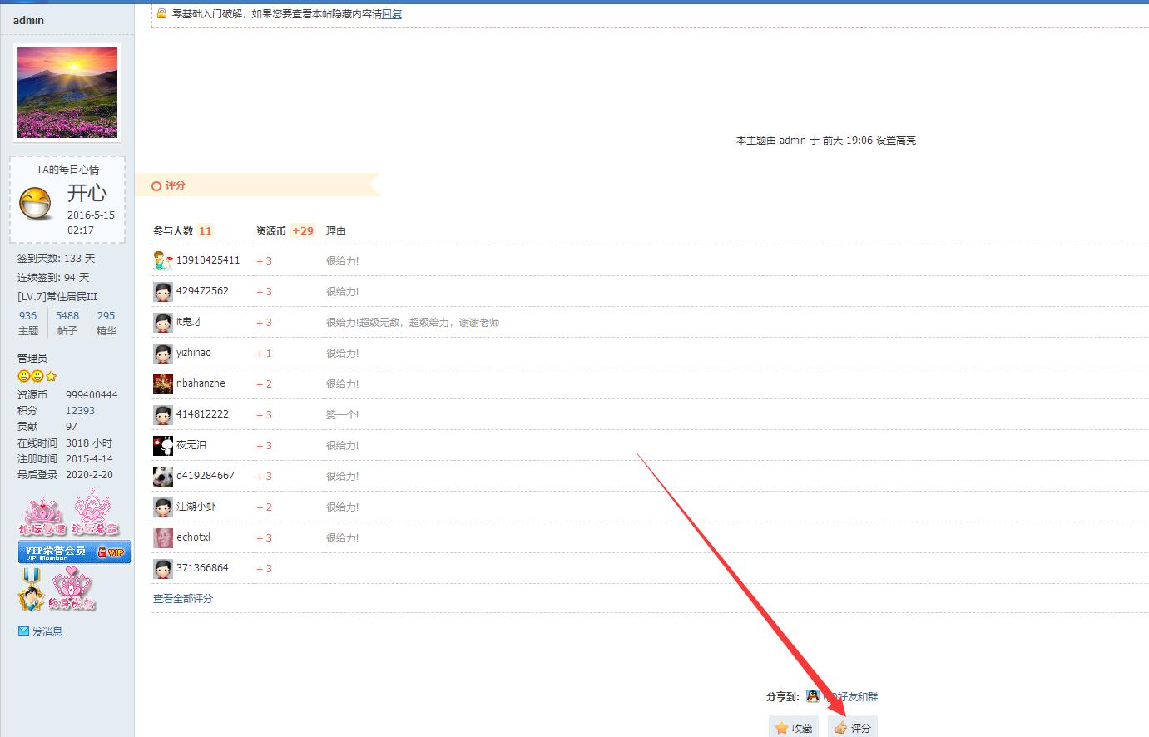Open avatar of user yizhihao

click(163, 353)
